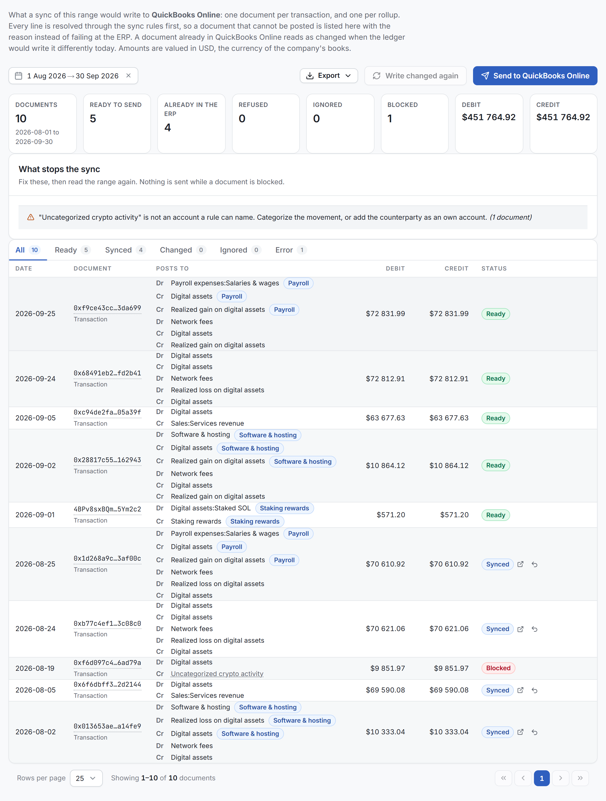
Task: Click Sales:Services revenue on 2026-09-05 row
Action: tap(207, 423)
